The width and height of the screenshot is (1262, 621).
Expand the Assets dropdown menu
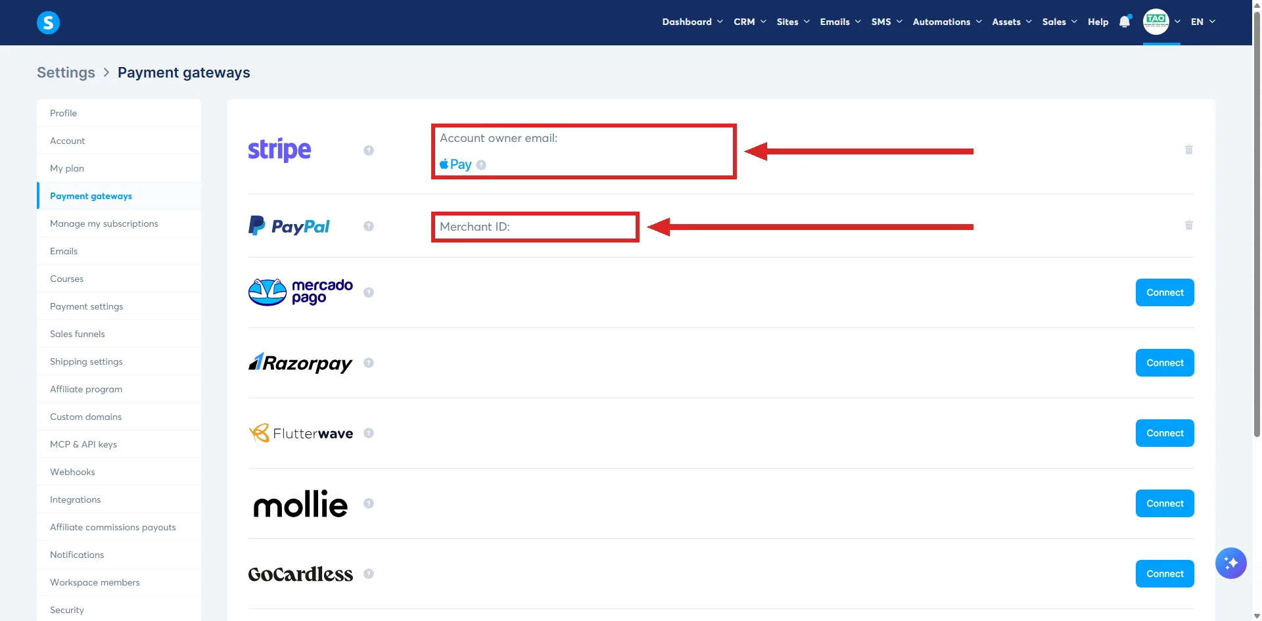click(x=1012, y=22)
